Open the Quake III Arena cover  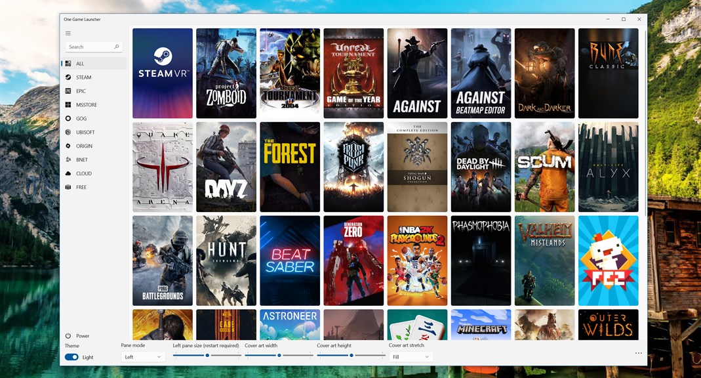tap(163, 167)
